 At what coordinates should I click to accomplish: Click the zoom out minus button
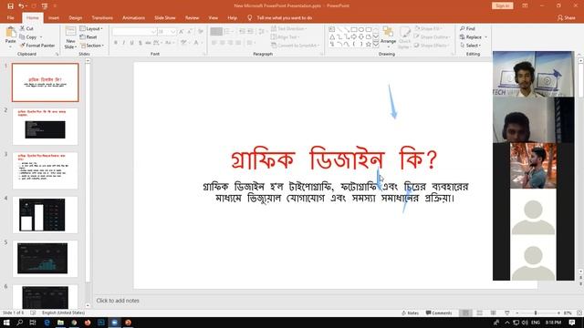click(517, 313)
